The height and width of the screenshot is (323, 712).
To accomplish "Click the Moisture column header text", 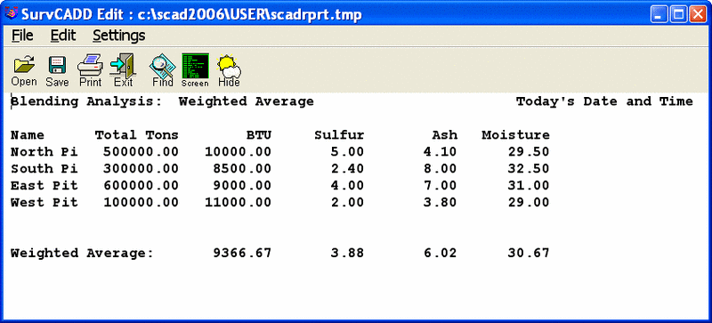I will pos(516,135).
